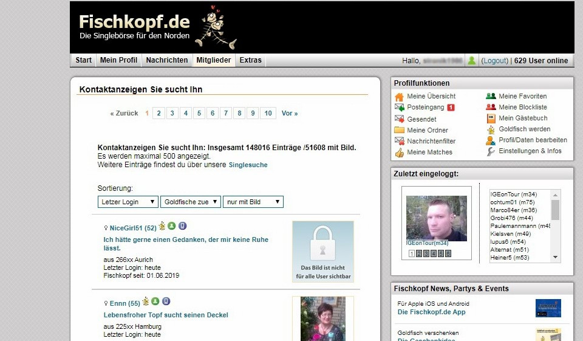This screenshot has height=341, width=583.
Task: Click the green user icon beside greeting
Action: click(x=471, y=61)
